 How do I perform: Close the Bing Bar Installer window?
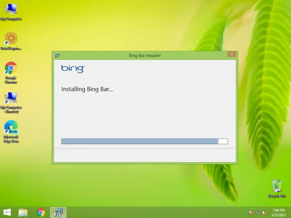pos(232,54)
